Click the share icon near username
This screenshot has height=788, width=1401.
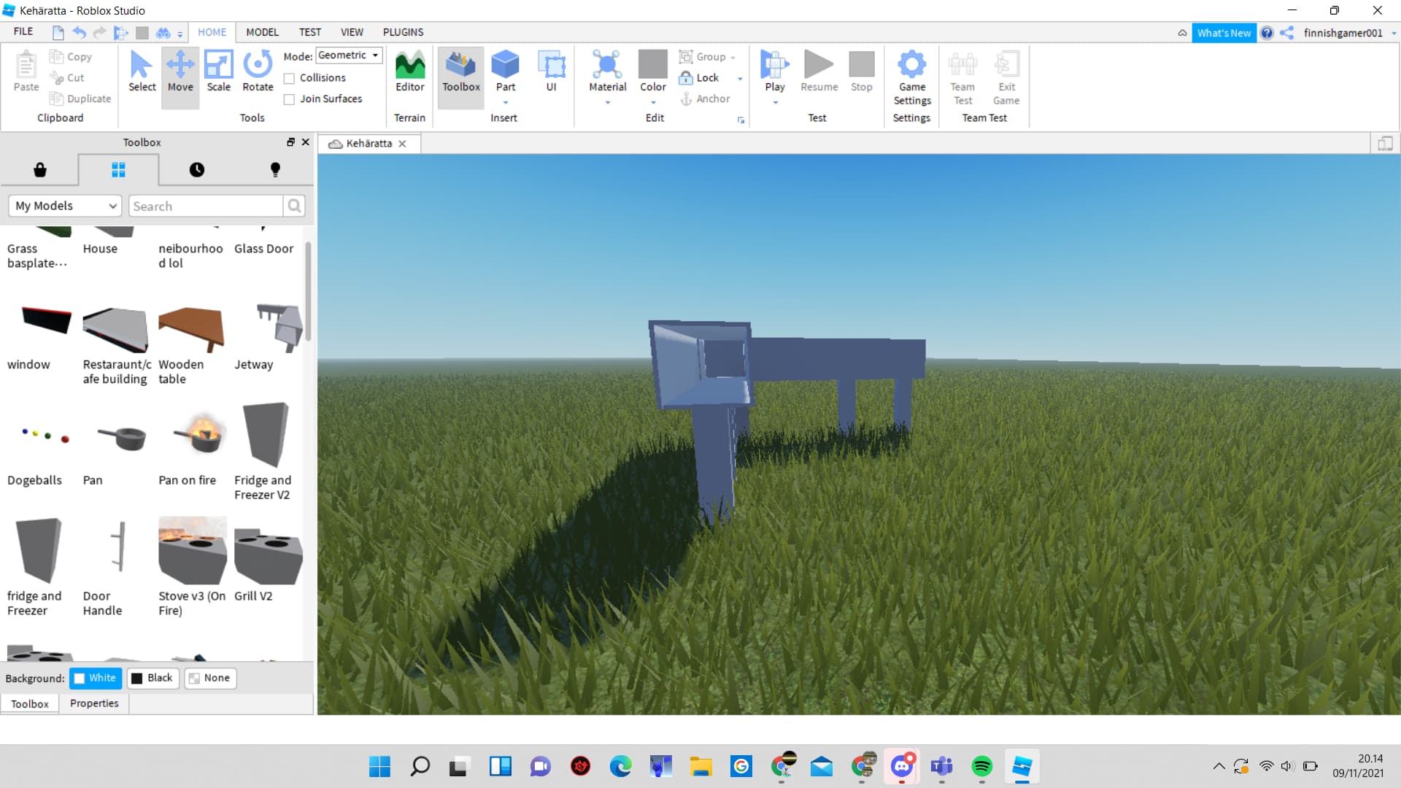pyautogui.click(x=1287, y=33)
